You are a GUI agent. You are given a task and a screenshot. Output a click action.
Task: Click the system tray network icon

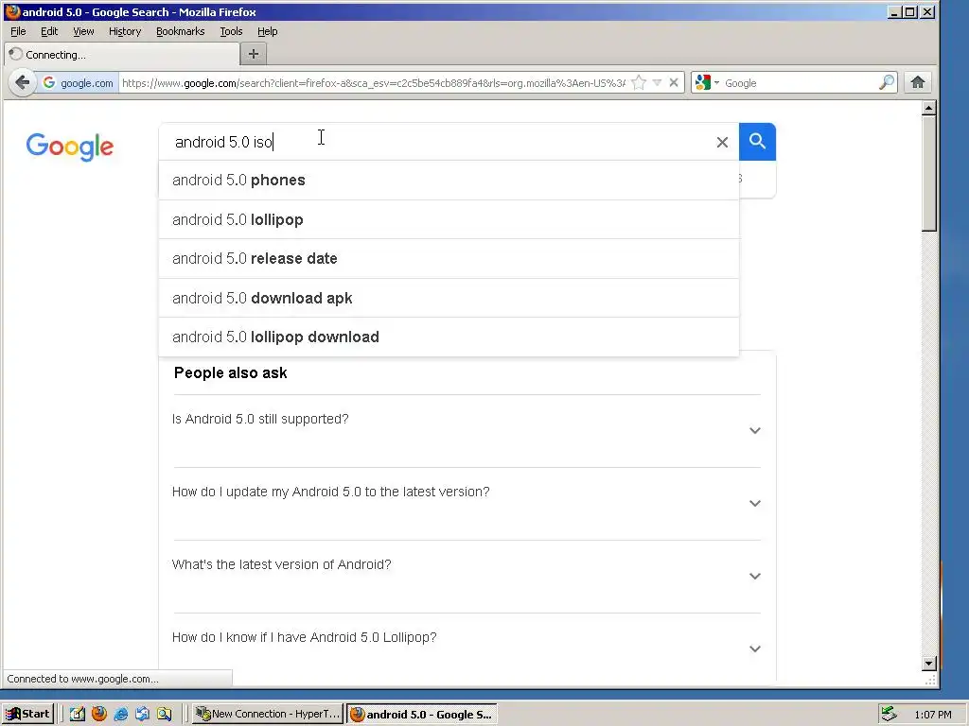[890, 714]
